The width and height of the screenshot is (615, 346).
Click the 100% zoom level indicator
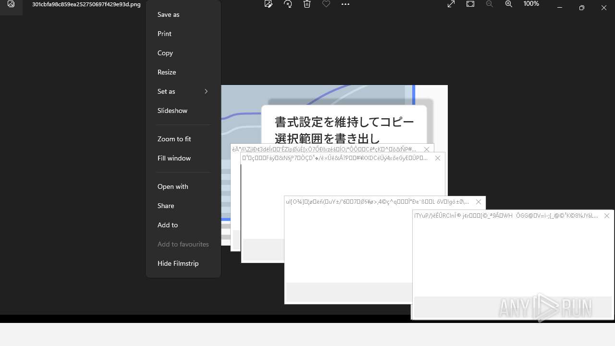531,4
